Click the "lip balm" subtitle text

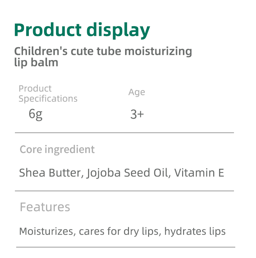(x=36, y=62)
